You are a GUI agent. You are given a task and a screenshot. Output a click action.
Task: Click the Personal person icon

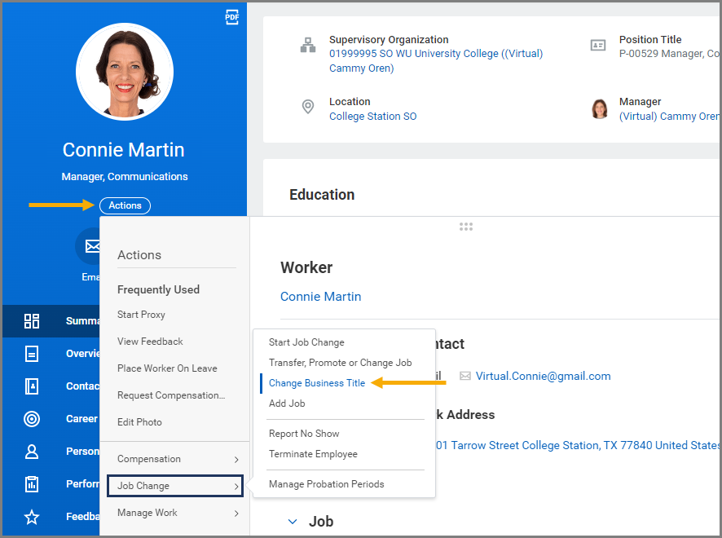[x=32, y=452]
